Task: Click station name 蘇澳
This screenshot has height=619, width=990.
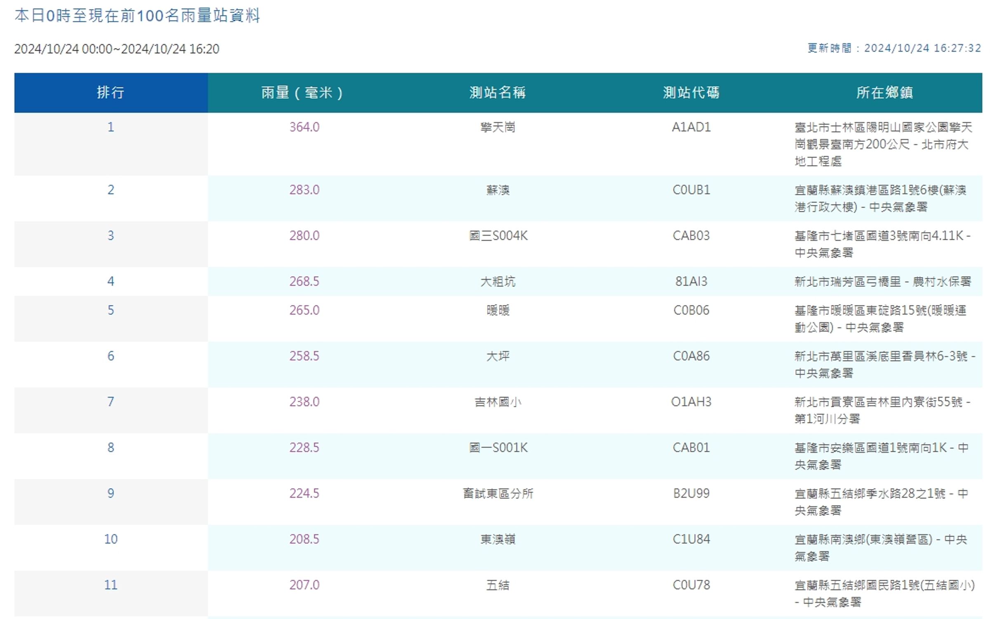Action: [498, 190]
